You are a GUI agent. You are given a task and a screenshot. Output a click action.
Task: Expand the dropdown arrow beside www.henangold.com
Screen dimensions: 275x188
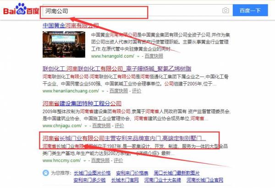137,56
